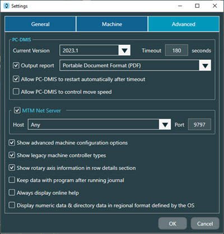This screenshot has width=224, height=234.
Task: Click the PC-DMIS group label
Action: coord(21,40)
